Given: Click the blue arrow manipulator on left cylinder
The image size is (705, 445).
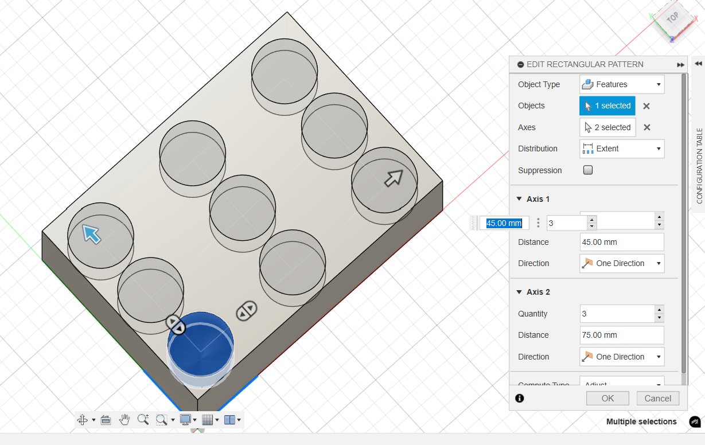Looking at the screenshot, I should pos(92,233).
